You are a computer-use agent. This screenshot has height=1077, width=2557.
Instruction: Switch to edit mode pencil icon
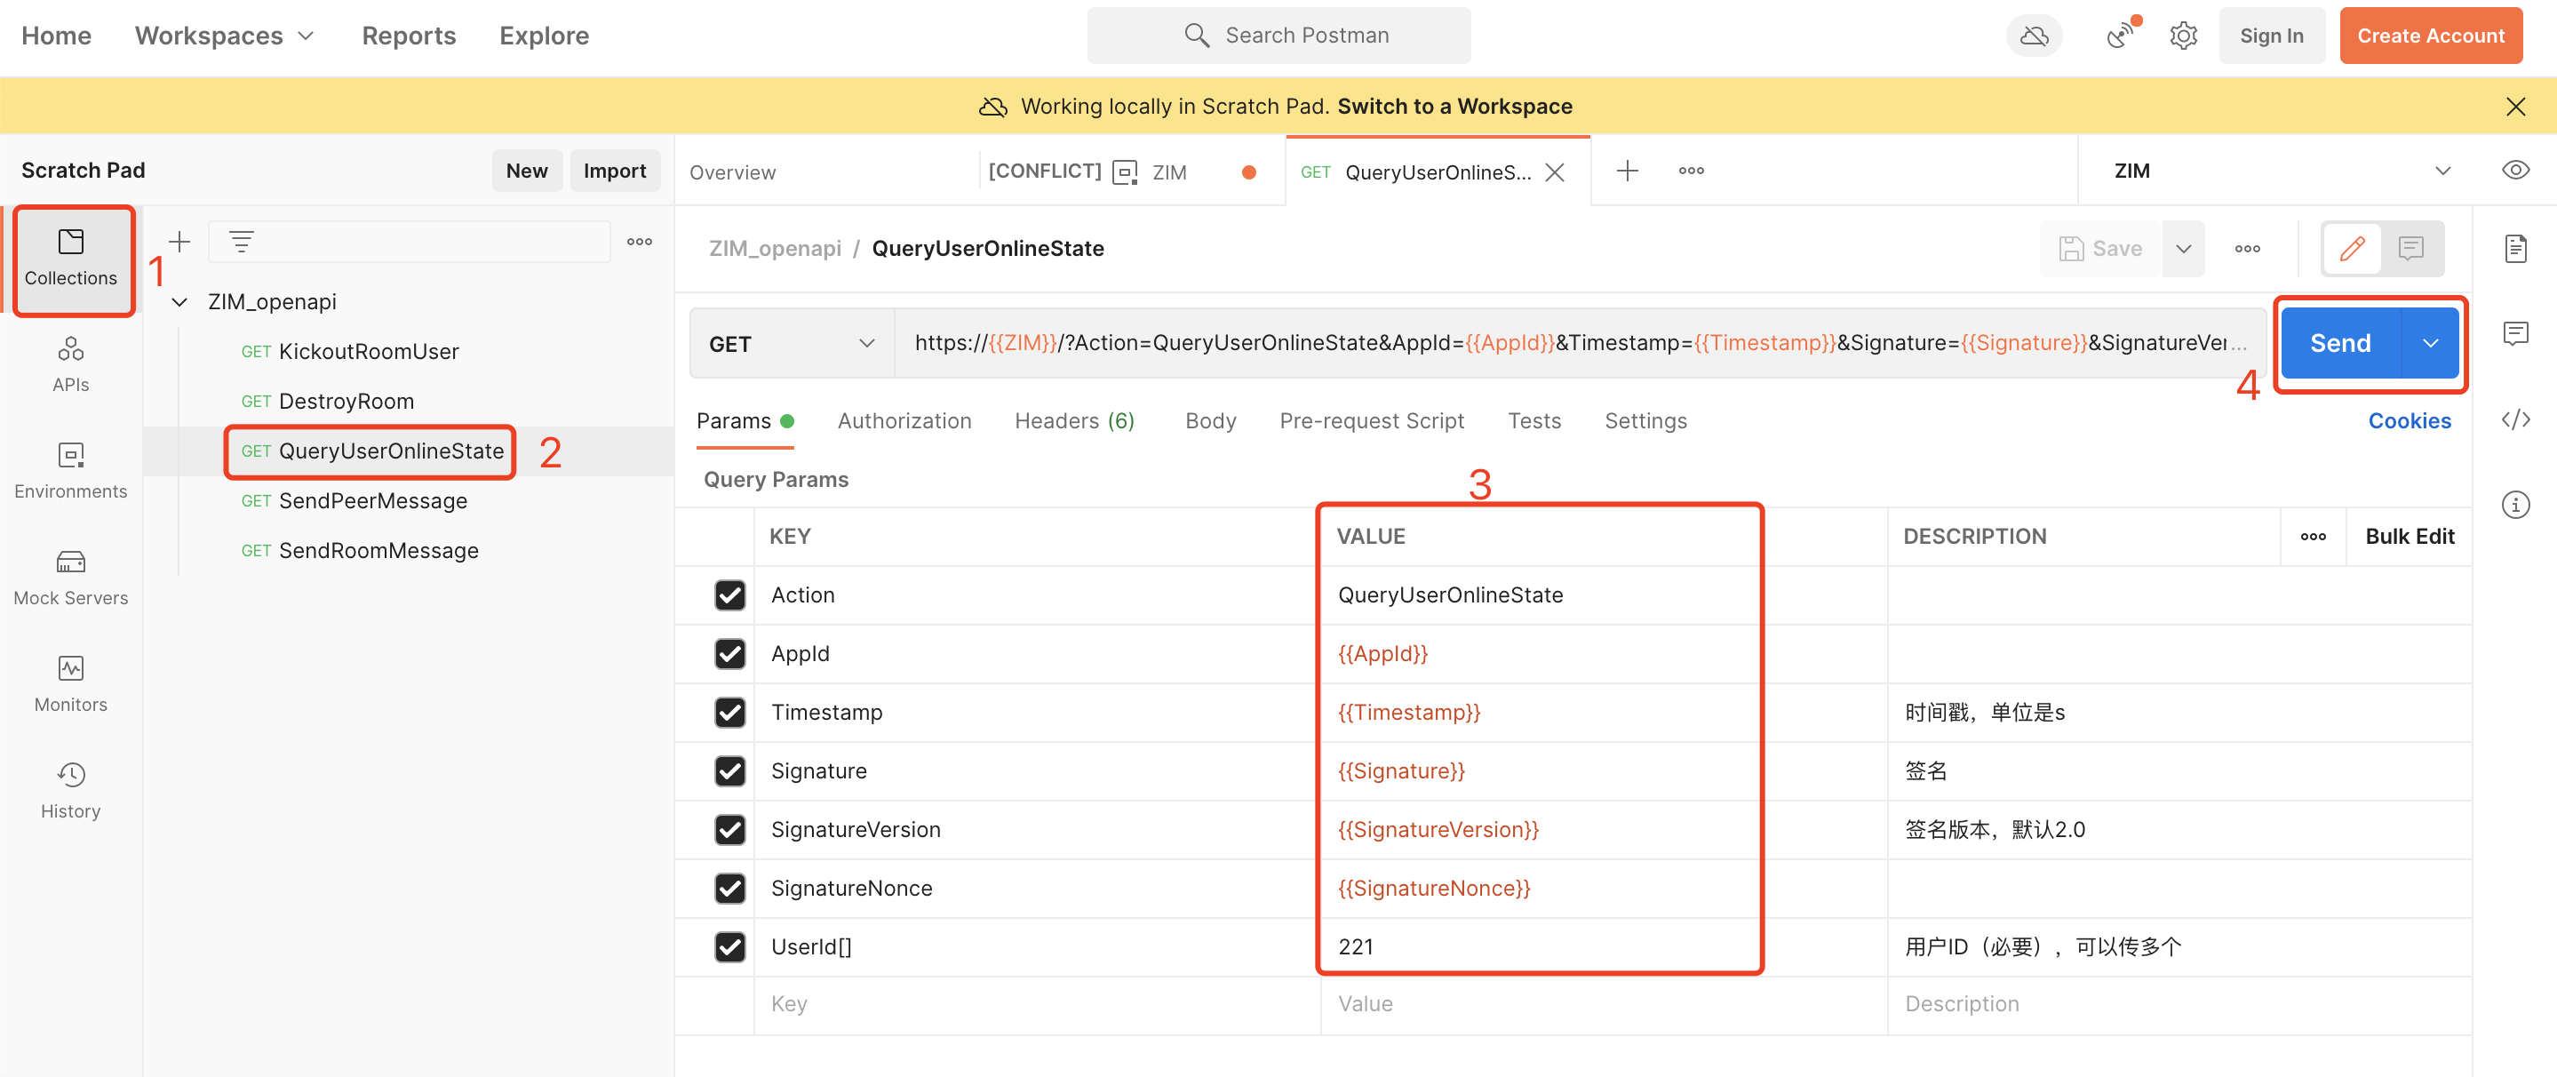tap(2352, 248)
